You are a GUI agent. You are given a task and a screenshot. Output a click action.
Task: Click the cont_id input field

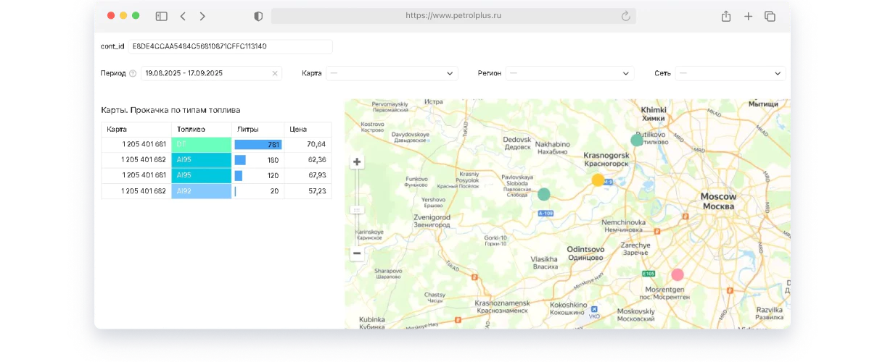[230, 46]
